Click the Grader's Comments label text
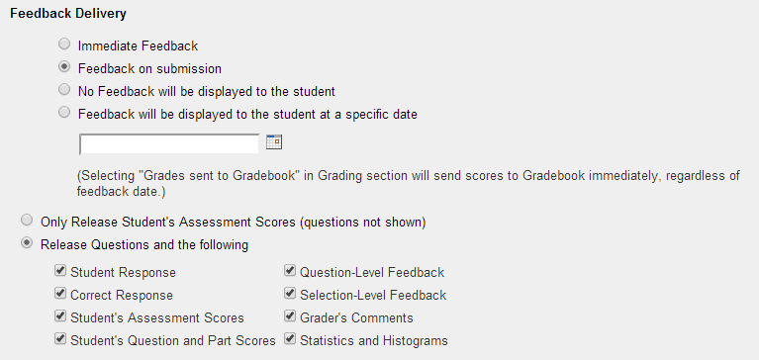 point(356,317)
